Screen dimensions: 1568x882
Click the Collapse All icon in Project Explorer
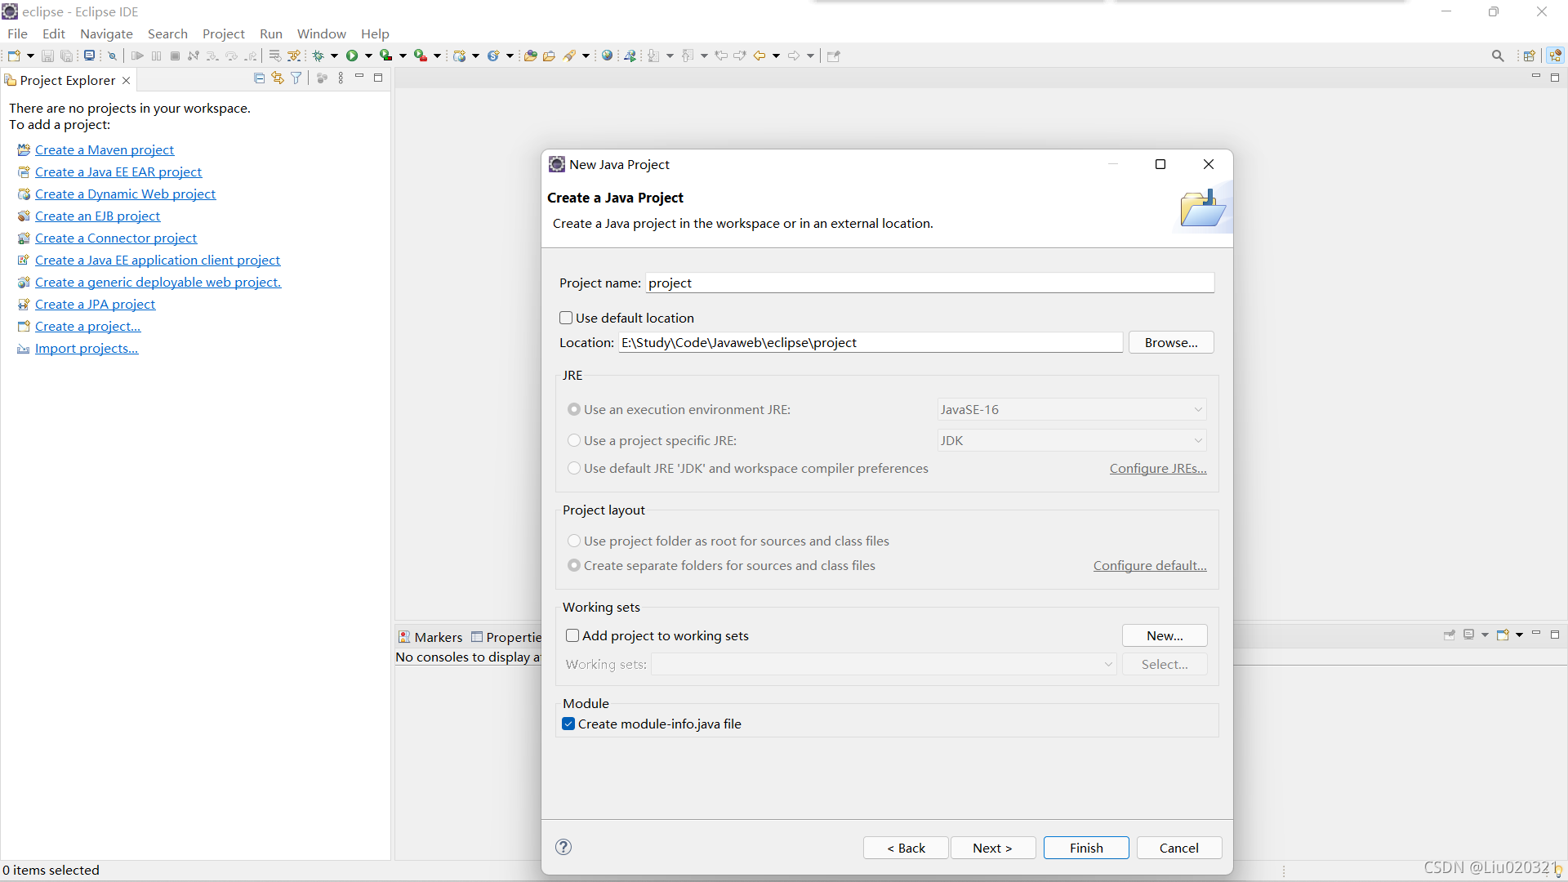tap(259, 78)
